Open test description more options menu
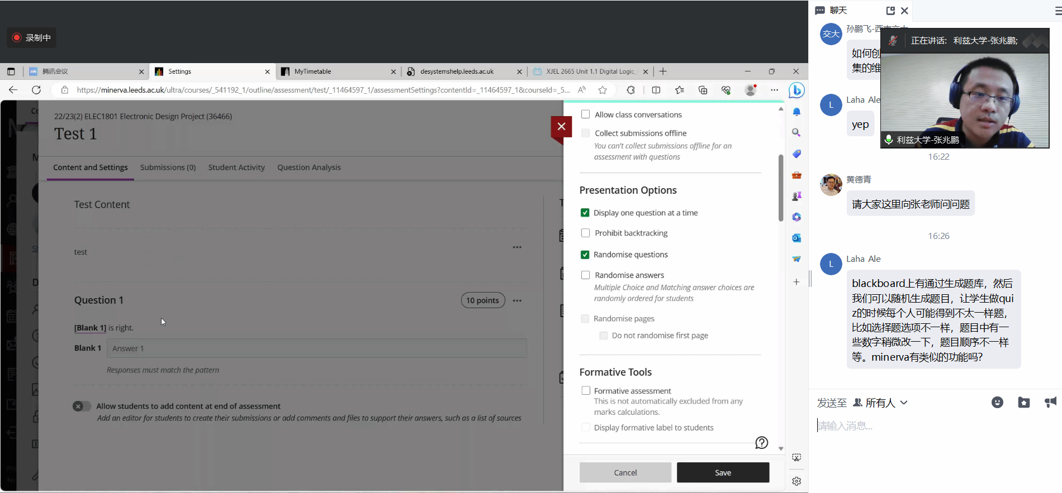The height and width of the screenshot is (493, 1062). (517, 247)
